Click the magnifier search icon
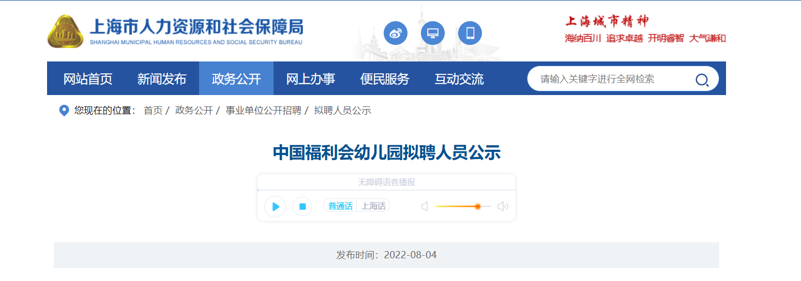801x281 pixels. point(702,79)
